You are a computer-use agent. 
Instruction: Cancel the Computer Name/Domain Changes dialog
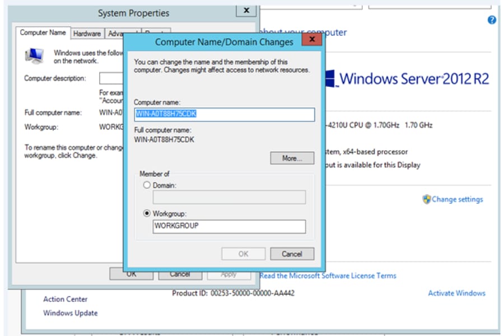[292, 254]
